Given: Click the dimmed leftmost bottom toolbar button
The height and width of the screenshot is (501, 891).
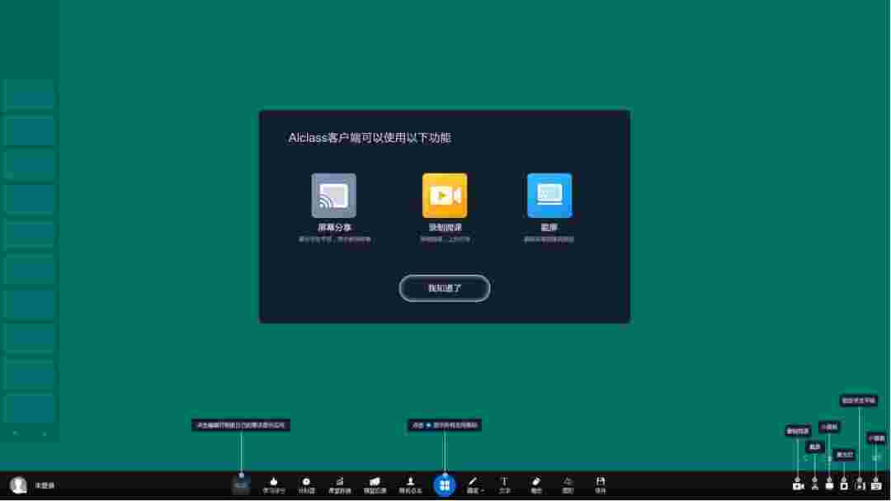Looking at the screenshot, I should 241,485.
